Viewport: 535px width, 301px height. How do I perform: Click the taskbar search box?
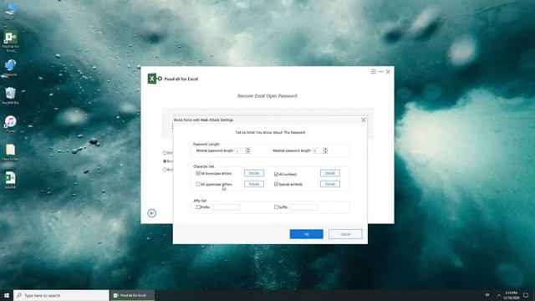[x=61, y=295]
